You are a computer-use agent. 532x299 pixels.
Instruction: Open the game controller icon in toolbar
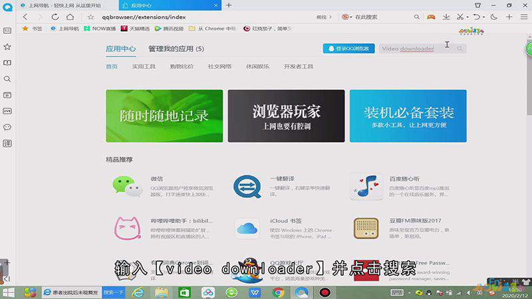point(431,17)
